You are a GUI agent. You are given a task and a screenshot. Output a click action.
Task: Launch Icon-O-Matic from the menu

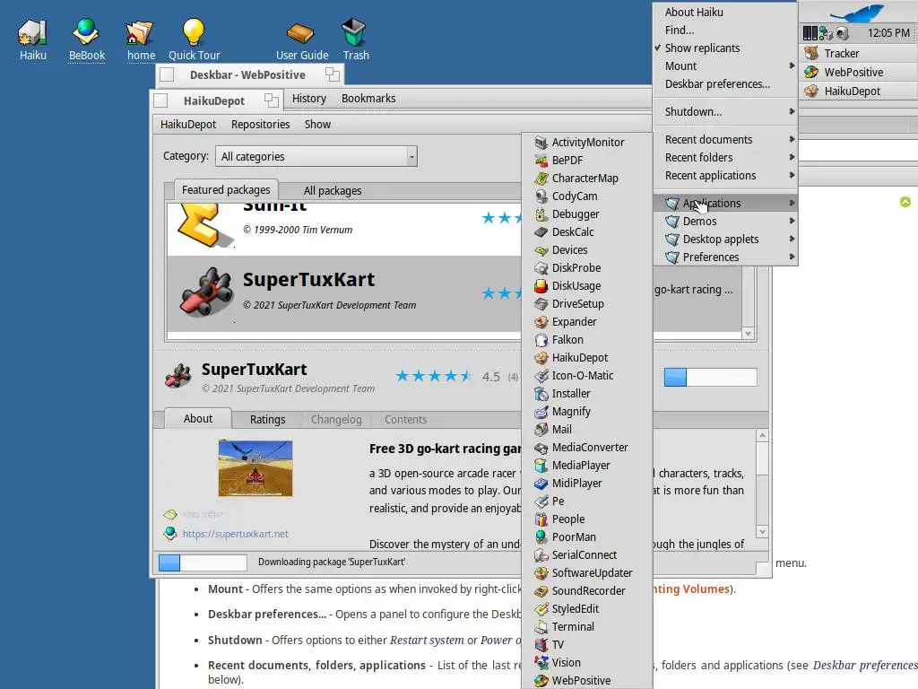click(x=586, y=376)
